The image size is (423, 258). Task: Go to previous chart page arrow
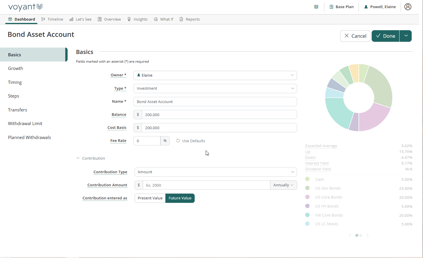[x=350, y=235]
